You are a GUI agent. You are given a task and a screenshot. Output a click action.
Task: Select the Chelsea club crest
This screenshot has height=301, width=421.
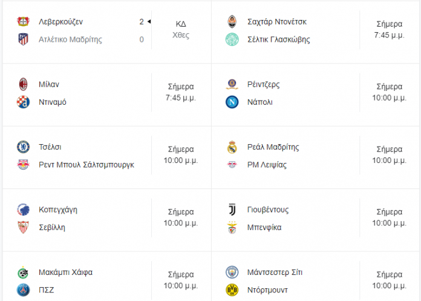pyautogui.click(x=23, y=147)
